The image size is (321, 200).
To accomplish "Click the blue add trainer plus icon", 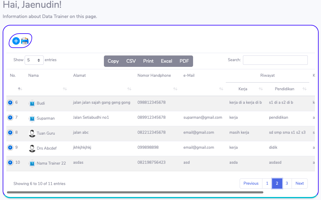I will pyautogui.click(x=16, y=41).
